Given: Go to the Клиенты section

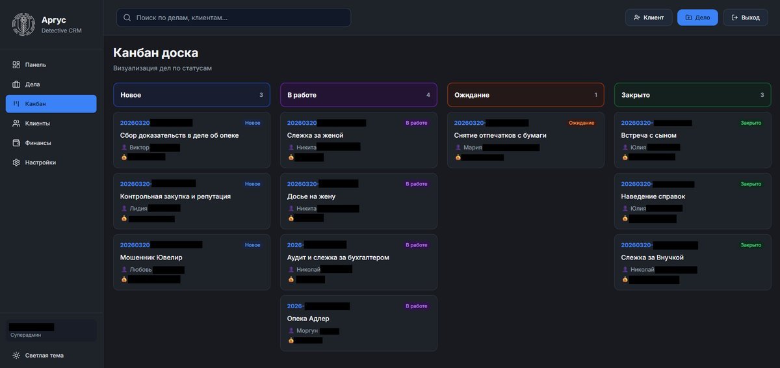Looking at the screenshot, I should (x=38, y=124).
